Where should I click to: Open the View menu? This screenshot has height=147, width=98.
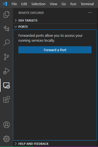coord(53,4)
